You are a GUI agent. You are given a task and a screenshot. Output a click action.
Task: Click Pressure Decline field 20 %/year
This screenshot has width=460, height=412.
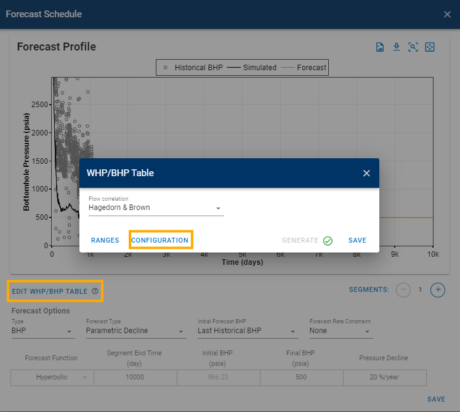[385, 378]
